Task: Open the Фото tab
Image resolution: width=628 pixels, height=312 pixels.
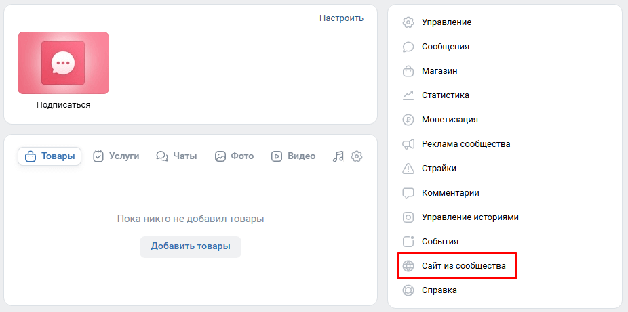Action: coord(234,156)
